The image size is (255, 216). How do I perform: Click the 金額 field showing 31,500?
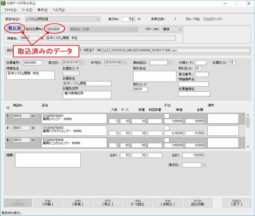tap(194, 133)
